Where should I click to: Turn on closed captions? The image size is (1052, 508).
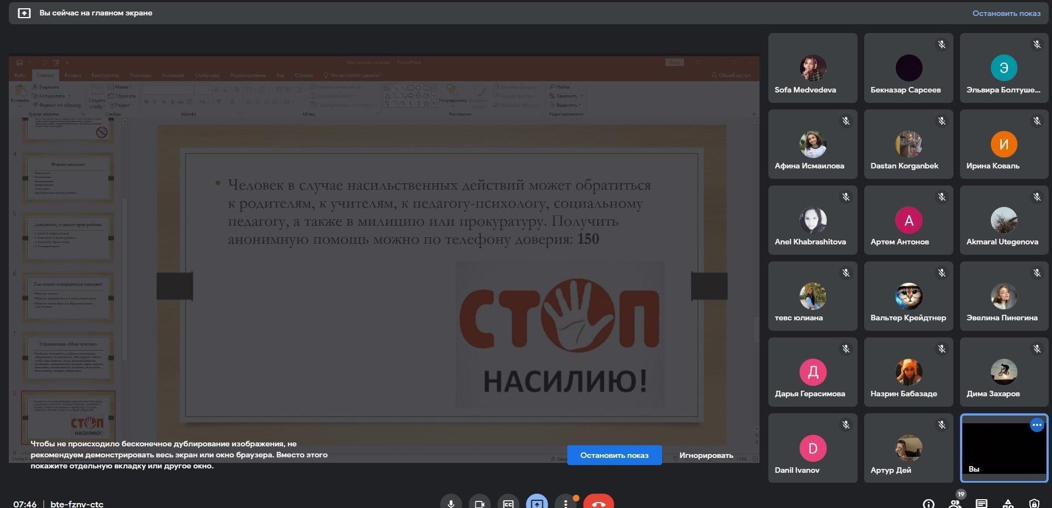(508, 502)
